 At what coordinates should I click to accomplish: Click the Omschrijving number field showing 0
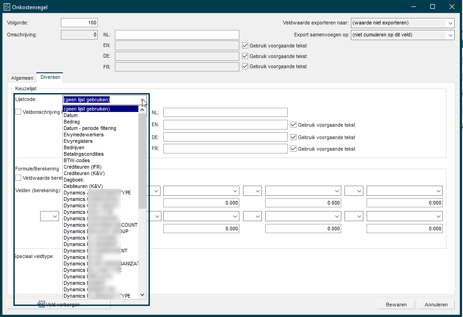tap(79, 35)
